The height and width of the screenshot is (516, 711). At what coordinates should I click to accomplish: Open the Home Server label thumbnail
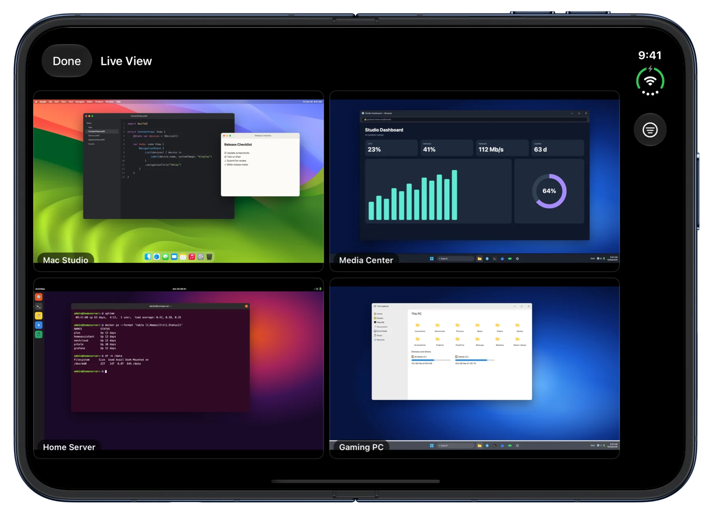[69, 447]
